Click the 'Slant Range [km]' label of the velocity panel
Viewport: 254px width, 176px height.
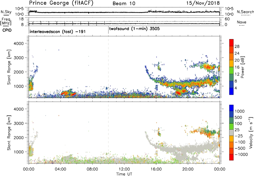9,133
